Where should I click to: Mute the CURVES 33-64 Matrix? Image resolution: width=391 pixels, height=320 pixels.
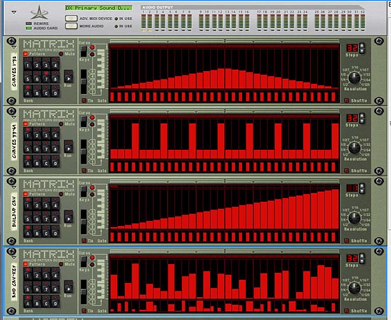[x=61, y=124]
